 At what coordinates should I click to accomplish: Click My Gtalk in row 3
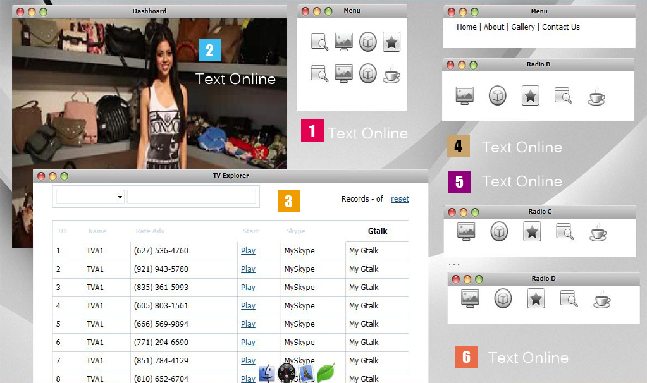364,288
